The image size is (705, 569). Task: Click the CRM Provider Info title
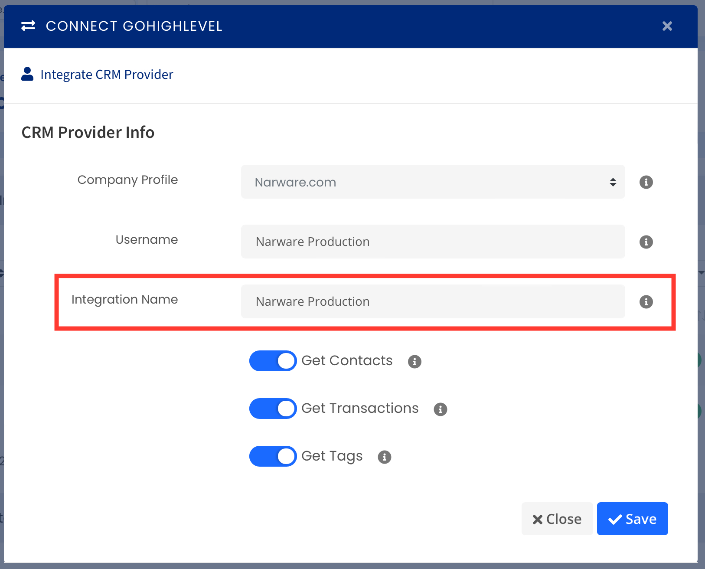88,132
